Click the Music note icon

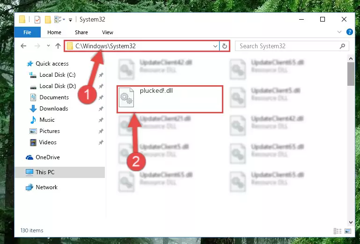[x=33, y=120]
